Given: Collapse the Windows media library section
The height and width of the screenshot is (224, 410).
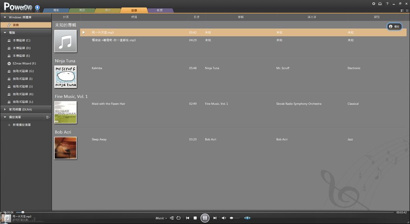Looking at the screenshot, I should pyautogui.click(x=5, y=17).
